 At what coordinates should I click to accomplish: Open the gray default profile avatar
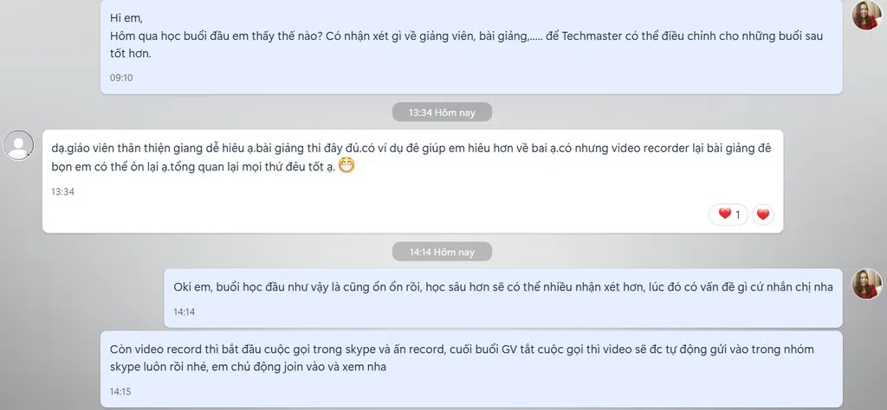point(19,145)
